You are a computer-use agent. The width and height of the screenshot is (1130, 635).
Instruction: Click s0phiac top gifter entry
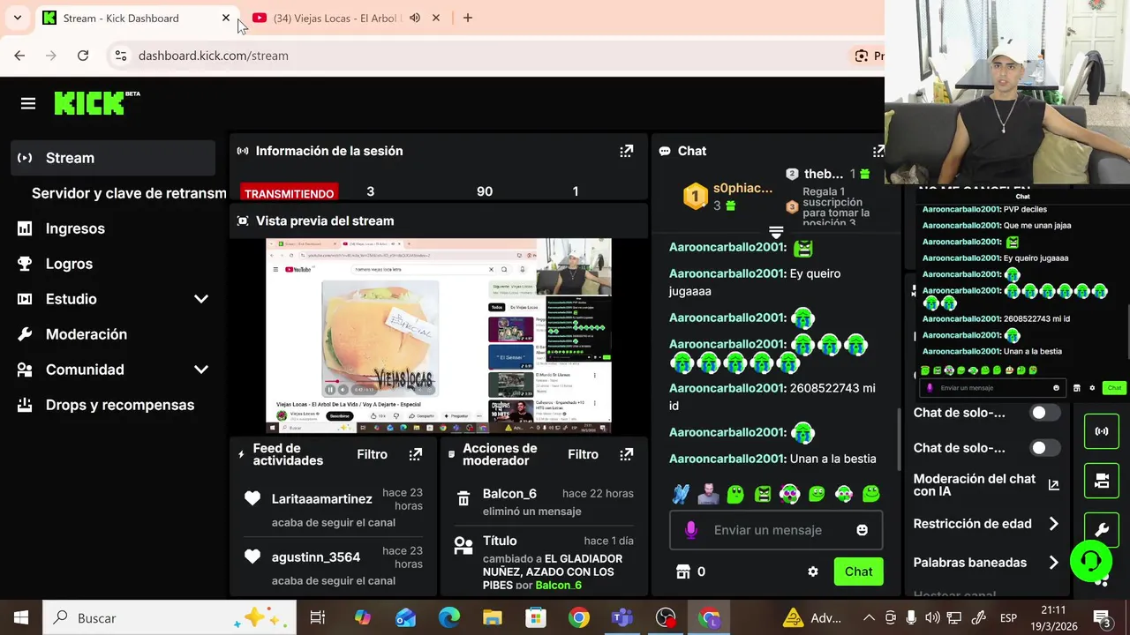pyautogui.click(x=729, y=196)
